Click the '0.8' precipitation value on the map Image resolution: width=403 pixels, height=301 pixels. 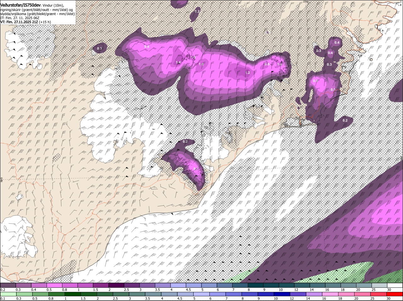click(147, 47)
